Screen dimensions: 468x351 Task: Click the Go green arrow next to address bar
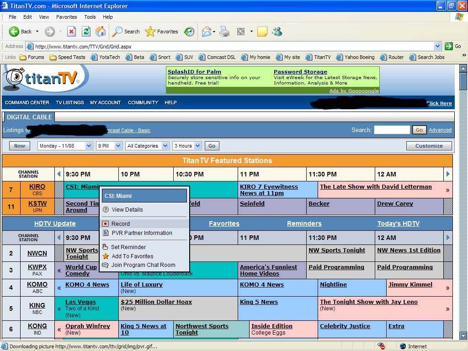click(x=448, y=46)
